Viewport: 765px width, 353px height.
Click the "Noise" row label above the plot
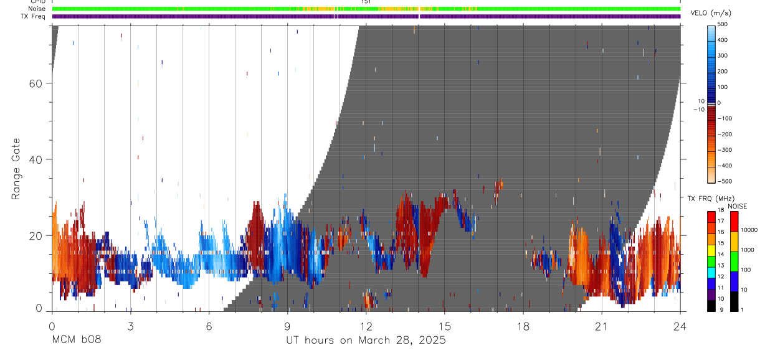coord(37,9)
